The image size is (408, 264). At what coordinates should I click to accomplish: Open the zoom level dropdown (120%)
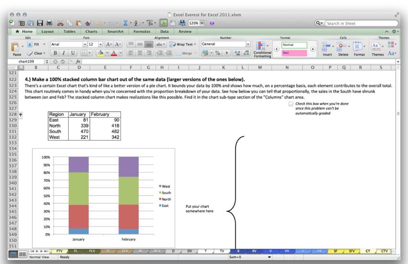(202, 23)
